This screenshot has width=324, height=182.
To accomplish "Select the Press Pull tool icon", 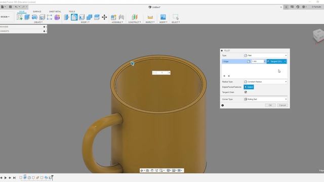I will tap(66, 17).
